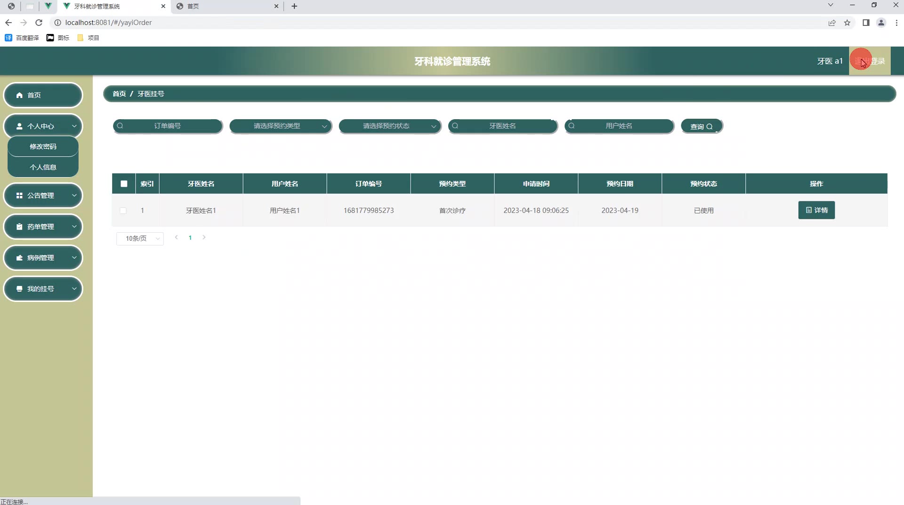This screenshot has width=904, height=505.
Task: Open 百度翻译 bookmark
Action: (x=22, y=38)
